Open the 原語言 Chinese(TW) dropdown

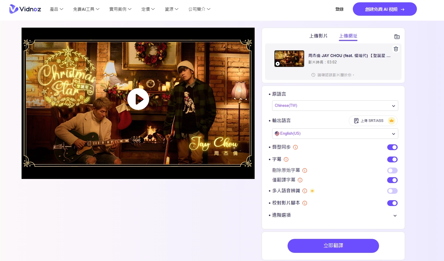335,106
